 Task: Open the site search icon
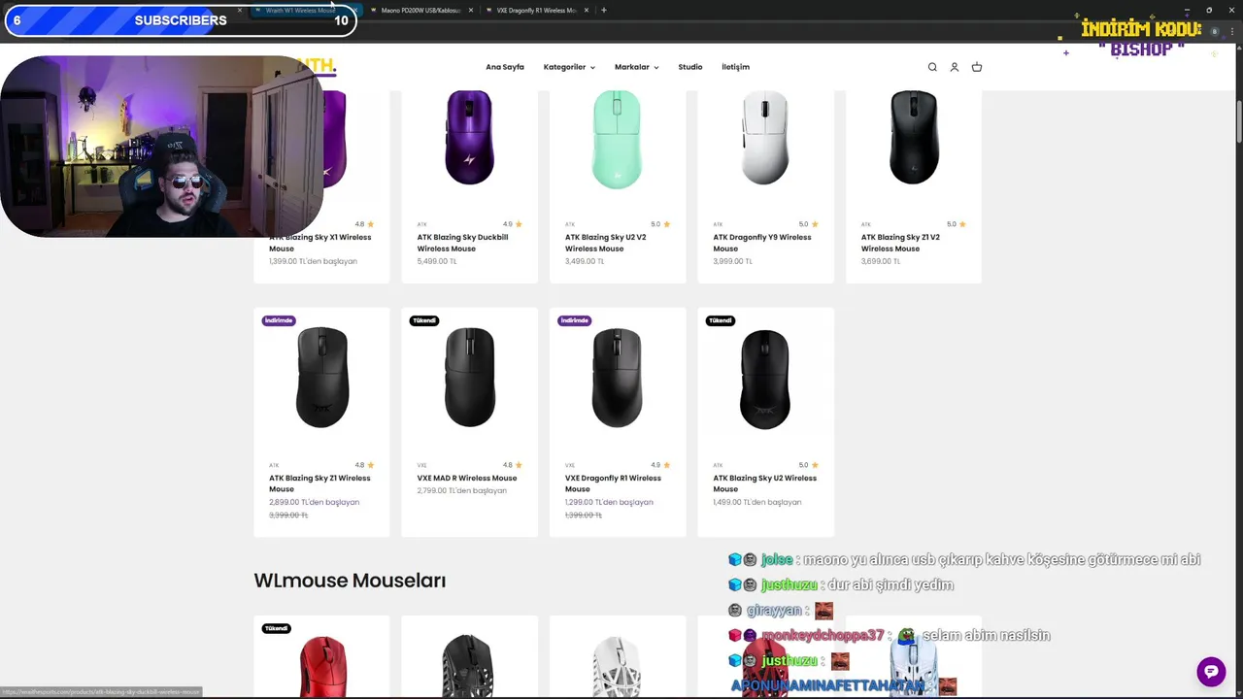tap(932, 67)
